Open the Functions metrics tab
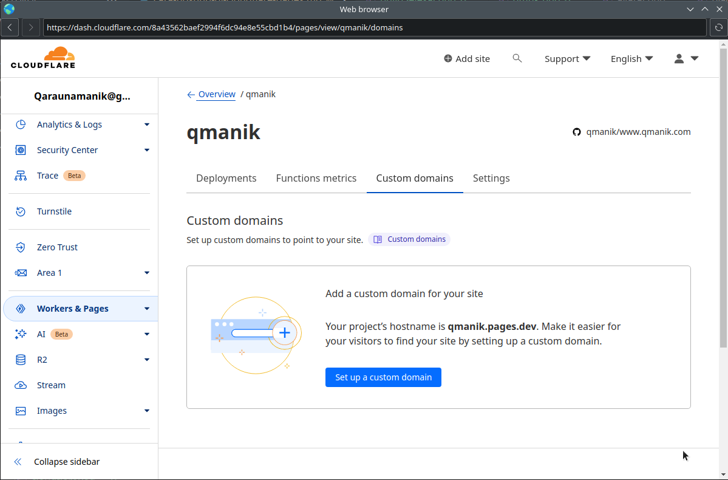The image size is (728, 480). point(316,178)
